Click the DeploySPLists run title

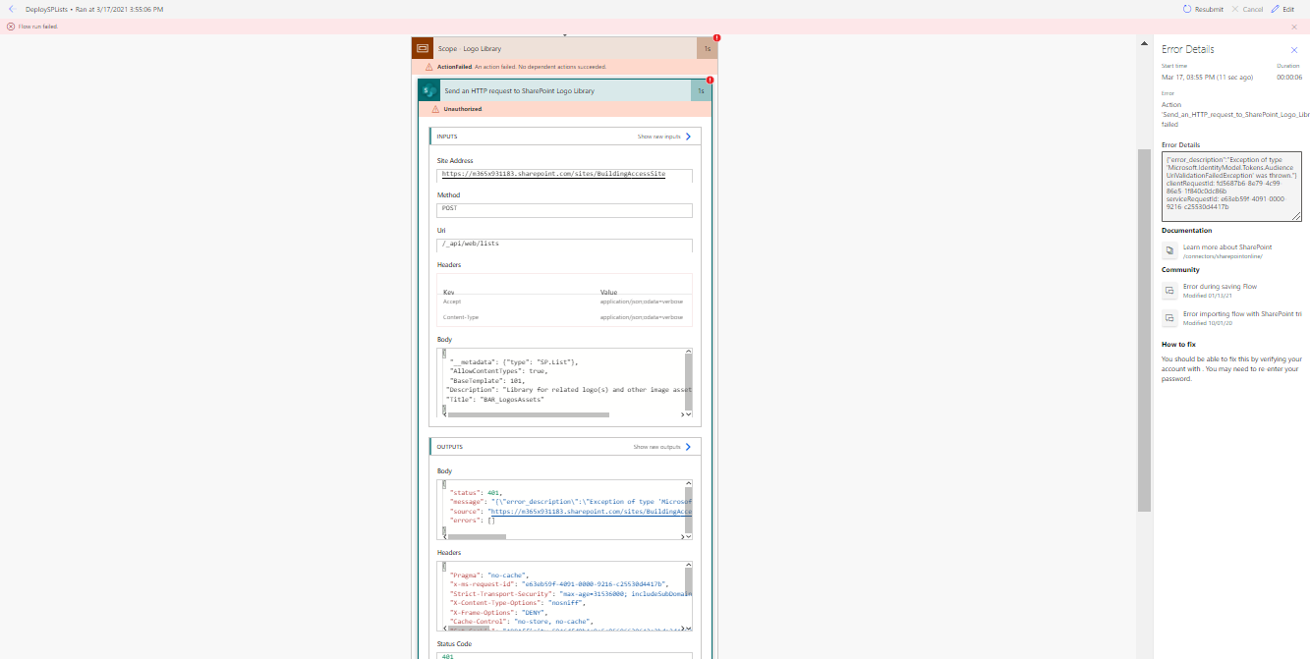tap(94, 9)
